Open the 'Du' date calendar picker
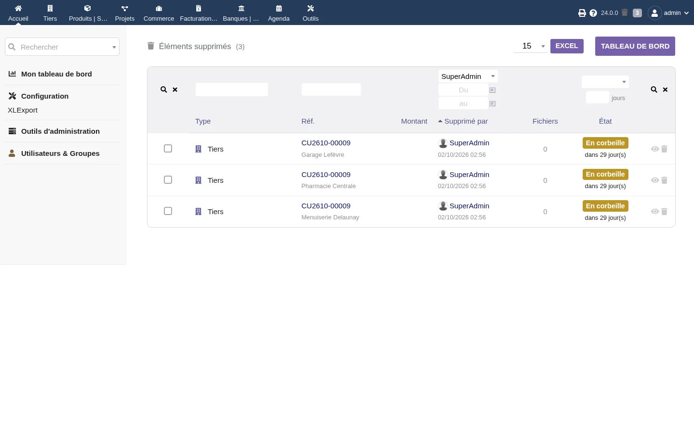Screen dimensions: 694x433 (493, 90)
